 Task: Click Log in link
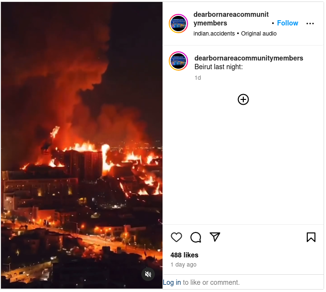[x=172, y=282]
